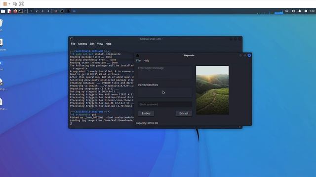Click the network status tray icon

point(287,11)
